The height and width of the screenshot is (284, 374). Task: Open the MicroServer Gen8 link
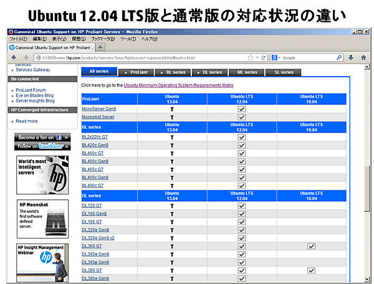pos(99,109)
